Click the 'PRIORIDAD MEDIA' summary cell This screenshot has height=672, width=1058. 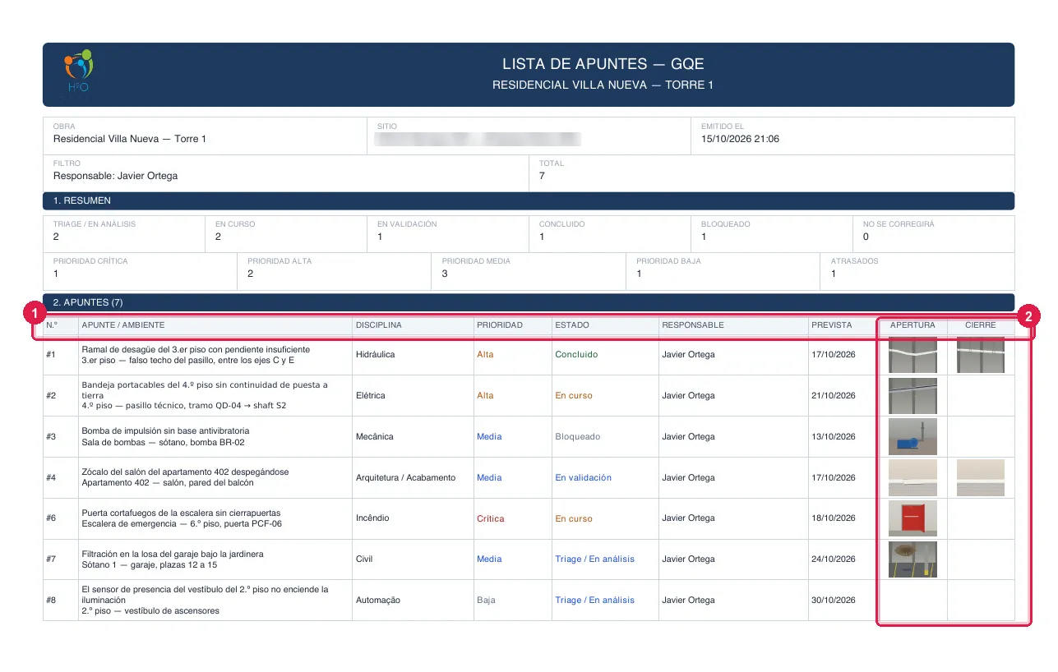[529, 271]
